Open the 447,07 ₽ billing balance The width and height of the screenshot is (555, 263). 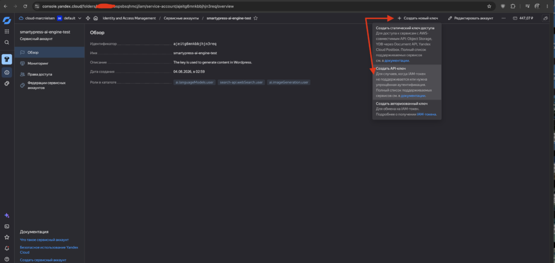click(523, 18)
